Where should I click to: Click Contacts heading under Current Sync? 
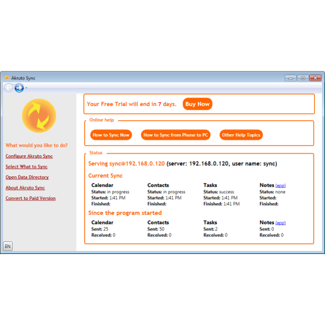158,185
